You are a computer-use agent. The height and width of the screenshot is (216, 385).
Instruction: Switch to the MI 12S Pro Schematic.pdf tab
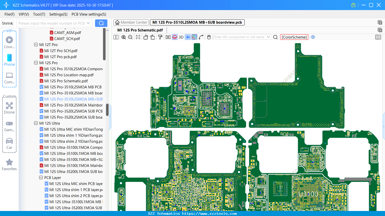[x=140, y=30]
